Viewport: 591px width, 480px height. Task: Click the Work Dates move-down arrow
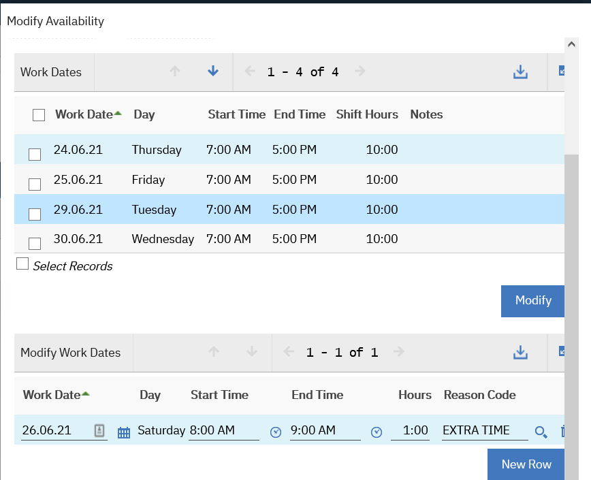[x=213, y=71]
